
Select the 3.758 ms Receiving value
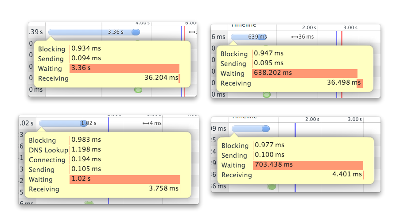[164, 189]
